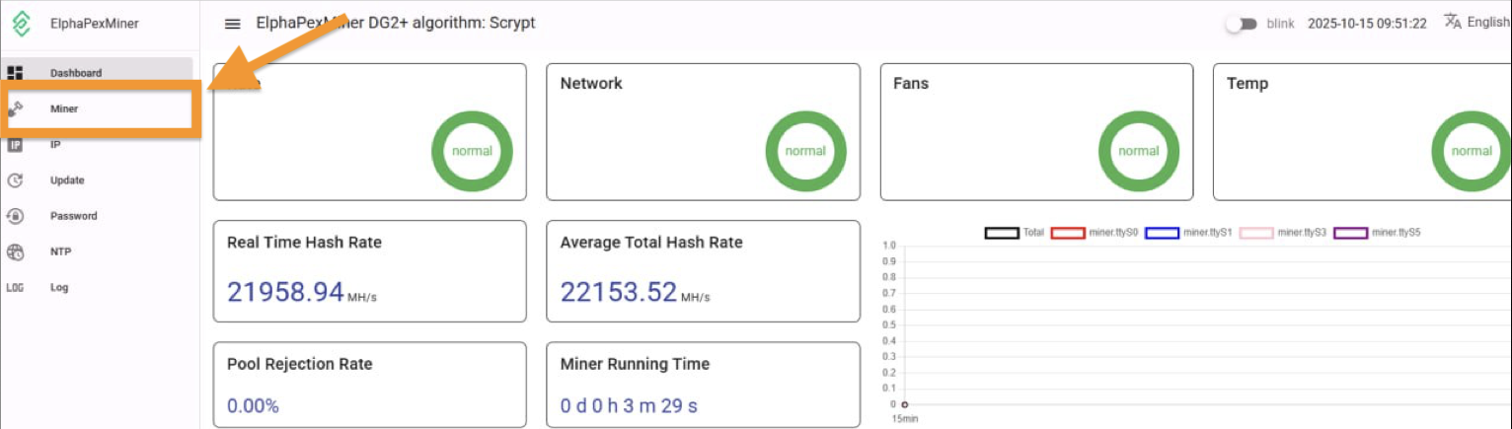Click the translate language icon

(1453, 22)
